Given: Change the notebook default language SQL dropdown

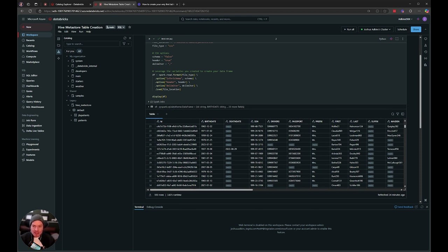Looking at the screenshot, I should pos(121,27).
